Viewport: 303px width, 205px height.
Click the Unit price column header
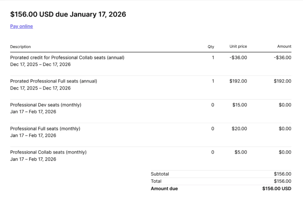coord(238,46)
